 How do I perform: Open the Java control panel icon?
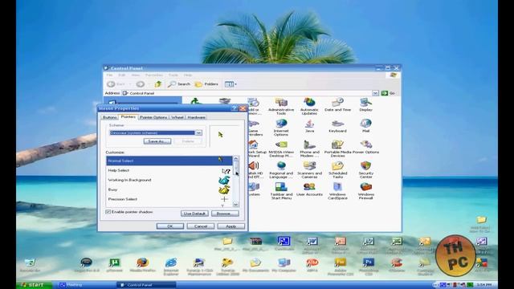tap(309, 126)
